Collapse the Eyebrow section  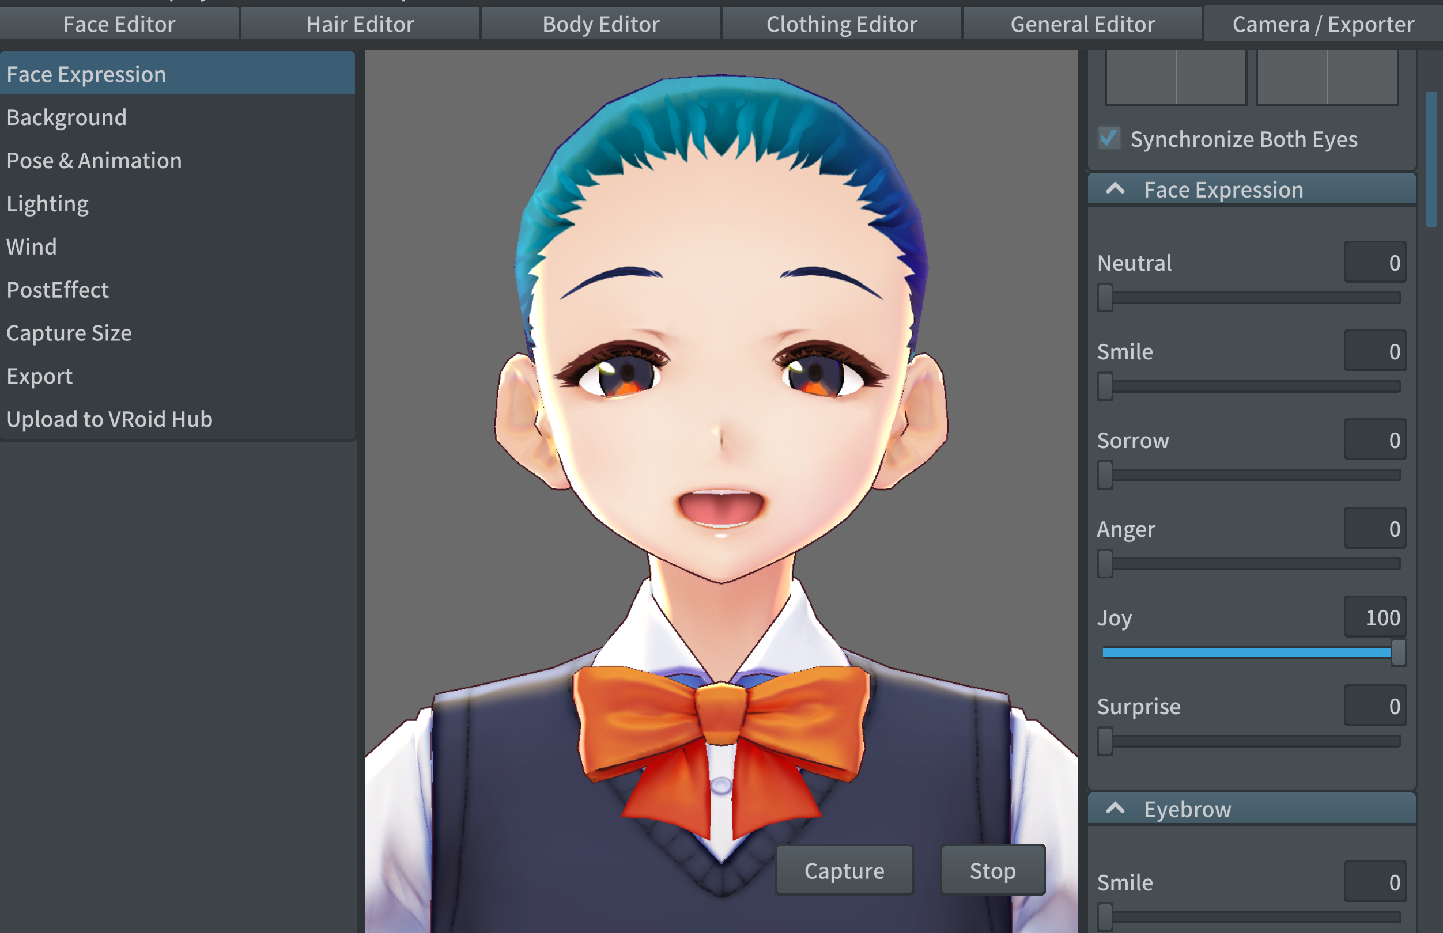(1117, 808)
